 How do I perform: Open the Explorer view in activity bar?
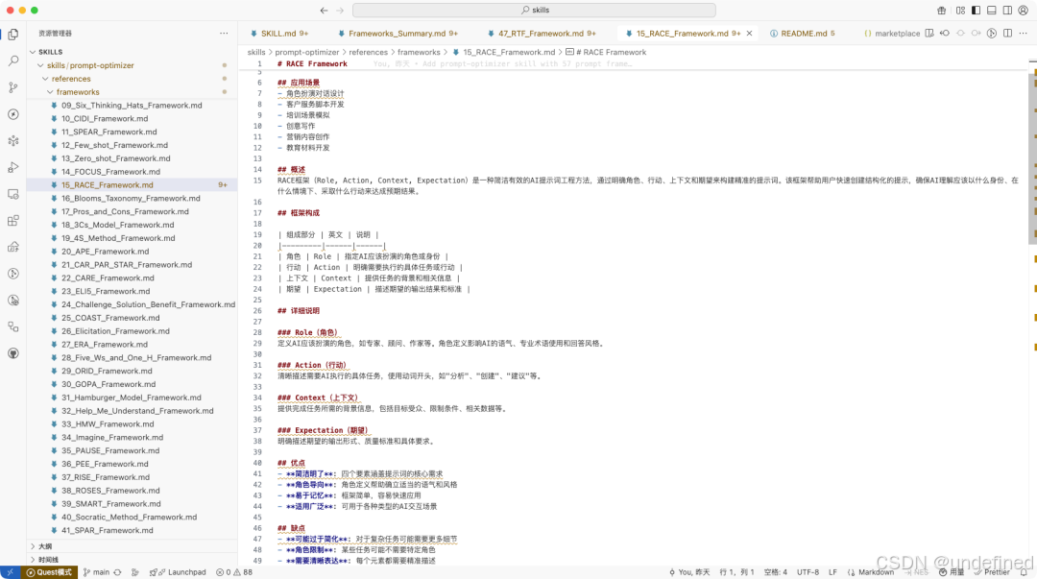click(x=13, y=34)
